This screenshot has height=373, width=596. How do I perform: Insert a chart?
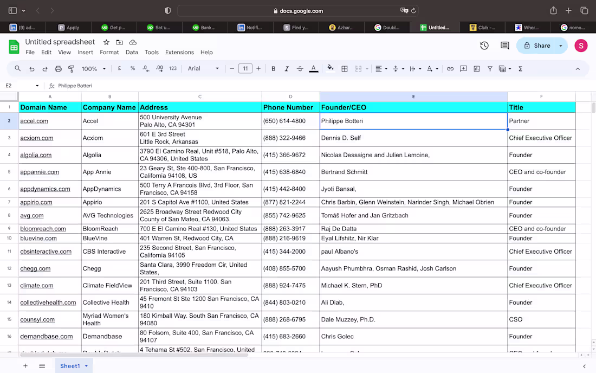[477, 68]
